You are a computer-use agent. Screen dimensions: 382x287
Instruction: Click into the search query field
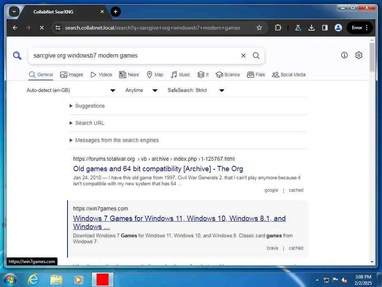tap(134, 56)
